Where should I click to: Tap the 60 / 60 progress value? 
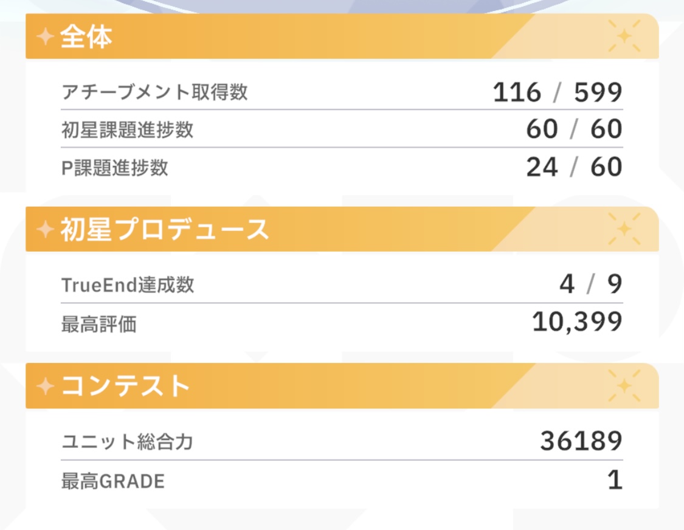tap(574, 129)
